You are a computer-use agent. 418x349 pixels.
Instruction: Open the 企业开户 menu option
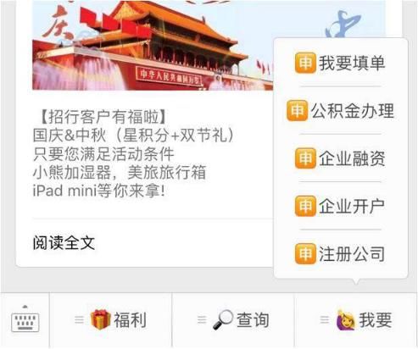pos(341,206)
